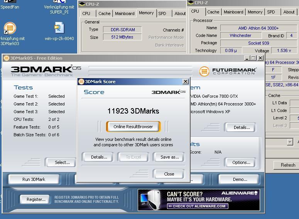This screenshot has width=299, height=219.
Task: Switch to Memory tab in right CPU-Z window
Action: pos(255,12)
